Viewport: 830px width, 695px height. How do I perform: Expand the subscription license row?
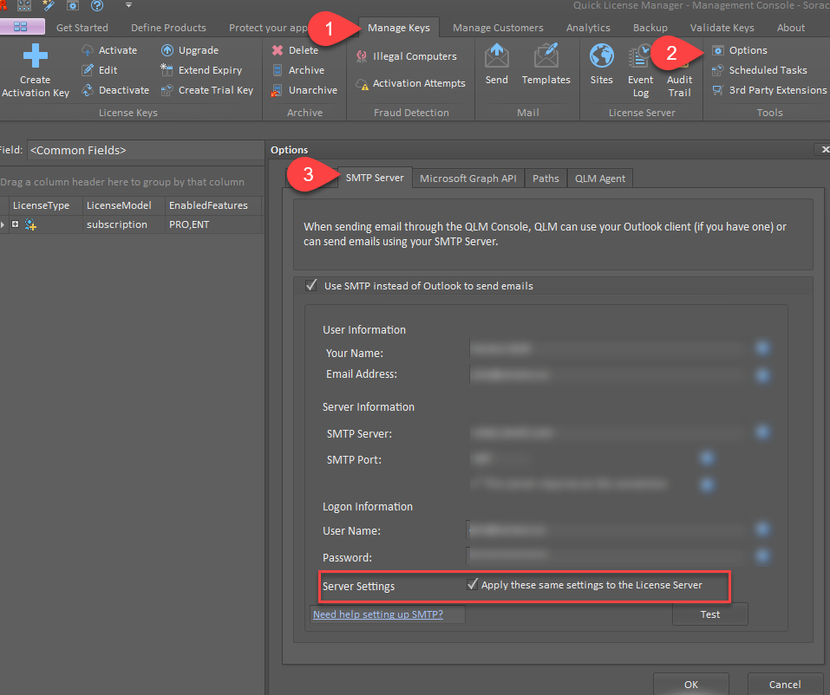[x=15, y=224]
